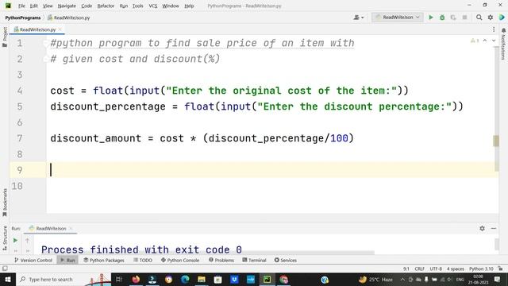Toggle the comment fold marker on line 2
The width and height of the screenshot is (508, 286).
46,59
